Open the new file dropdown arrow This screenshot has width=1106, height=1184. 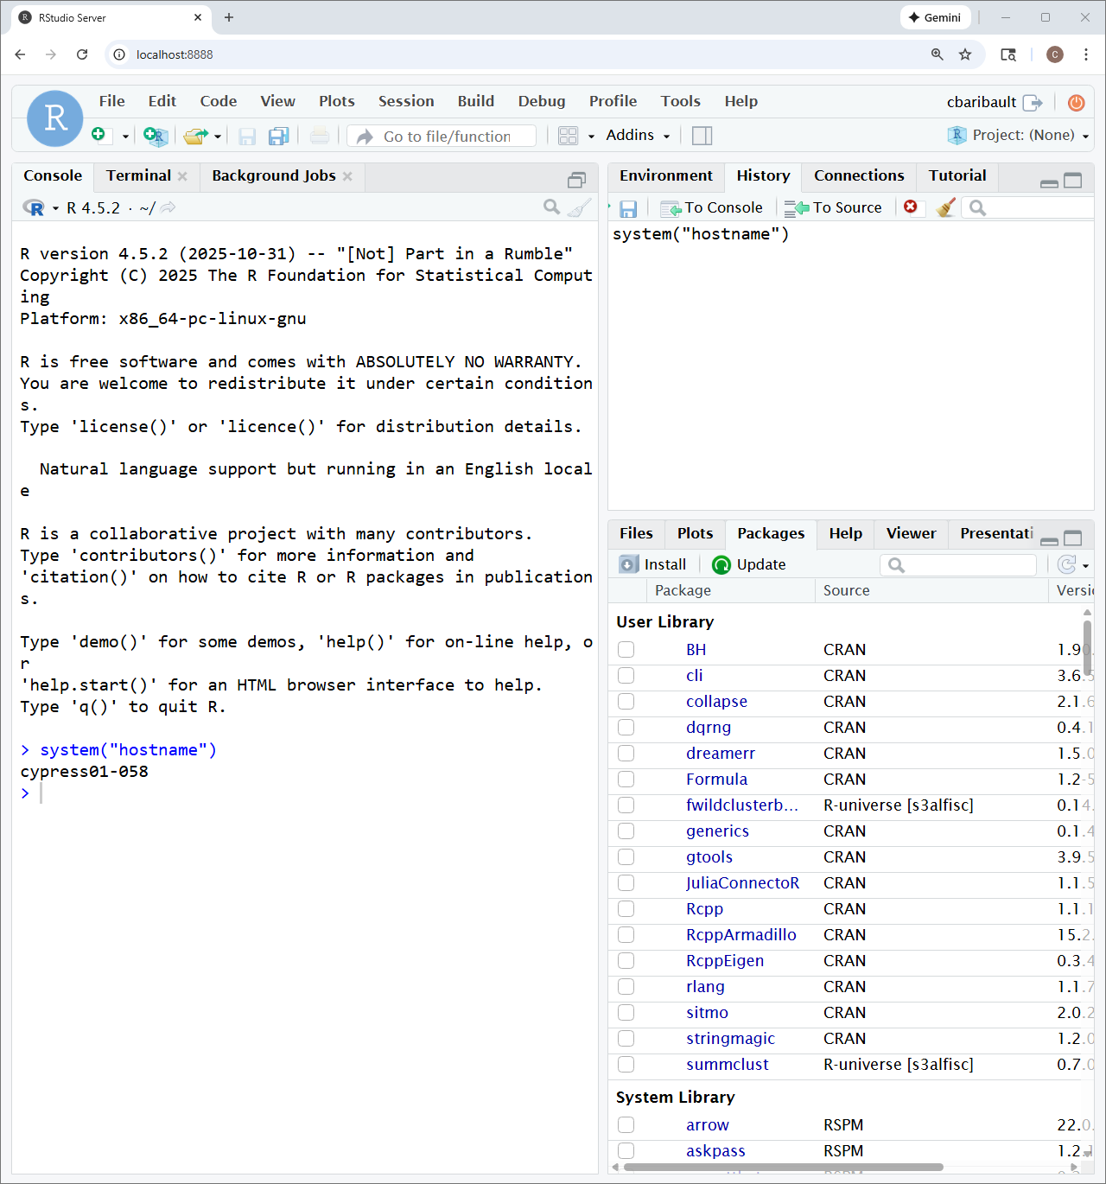[x=125, y=136]
